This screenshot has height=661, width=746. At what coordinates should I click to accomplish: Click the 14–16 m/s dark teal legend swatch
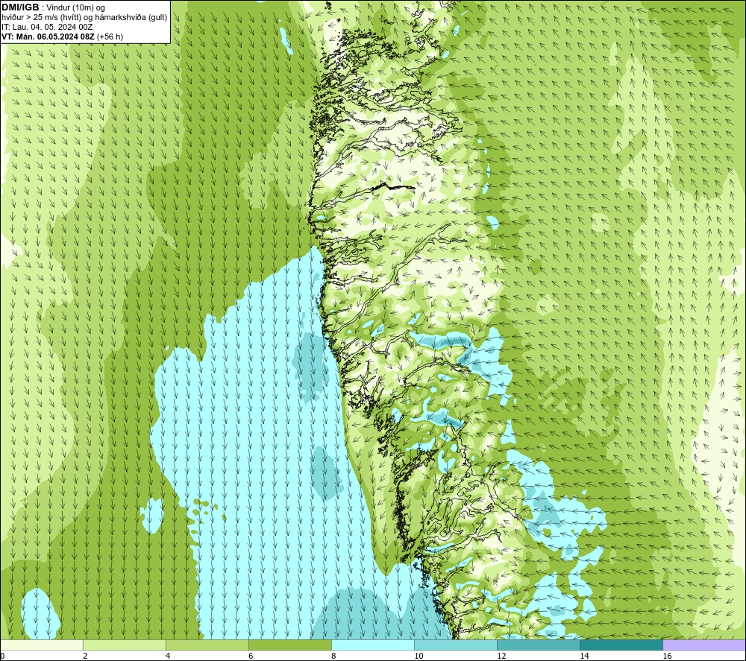(x=621, y=645)
